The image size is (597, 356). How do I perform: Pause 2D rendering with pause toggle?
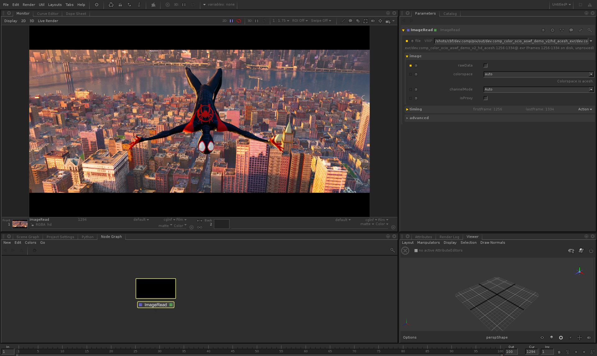click(x=231, y=21)
